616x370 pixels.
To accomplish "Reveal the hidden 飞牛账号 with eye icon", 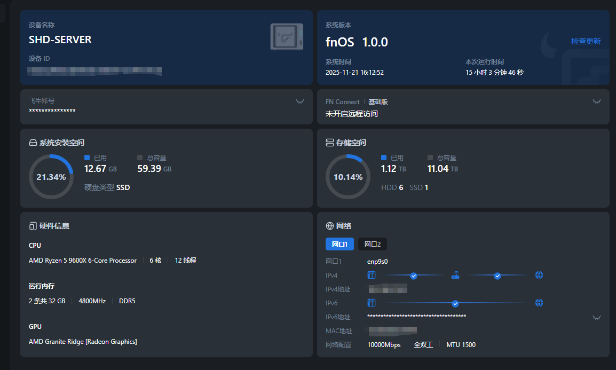I will [x=300, y=101].
